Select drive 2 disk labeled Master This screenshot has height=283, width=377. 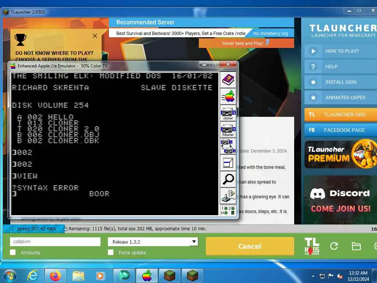click(228, 130)
